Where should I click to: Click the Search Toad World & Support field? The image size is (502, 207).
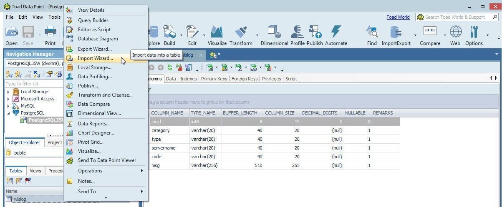457,17
